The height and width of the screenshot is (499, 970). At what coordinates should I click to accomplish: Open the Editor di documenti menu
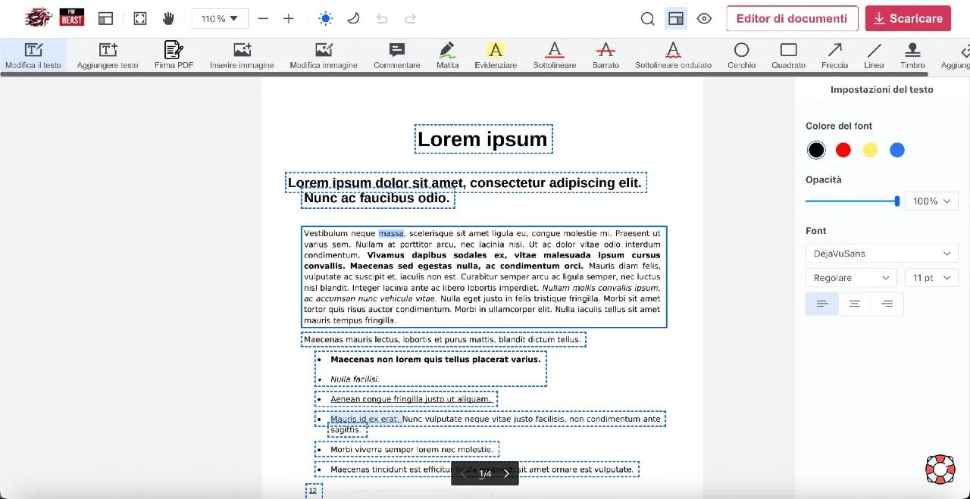click(792, 17)
